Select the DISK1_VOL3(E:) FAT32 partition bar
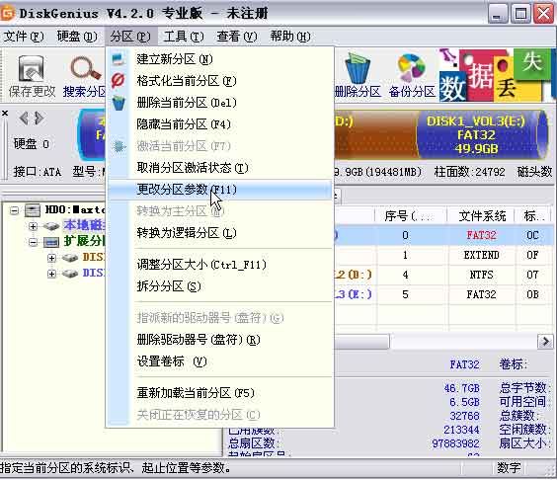 coord(482,134)
